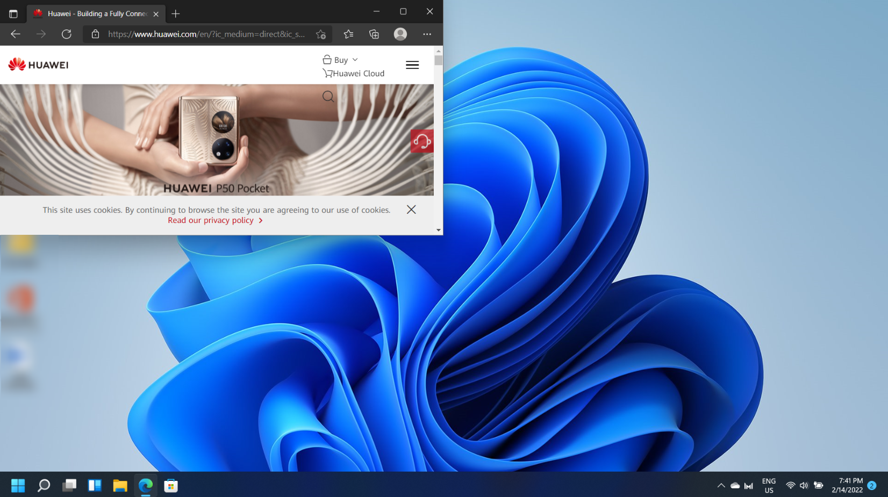Read our privacy policy link
Screen dimensions: 888x497
click(x=215, y=220)
